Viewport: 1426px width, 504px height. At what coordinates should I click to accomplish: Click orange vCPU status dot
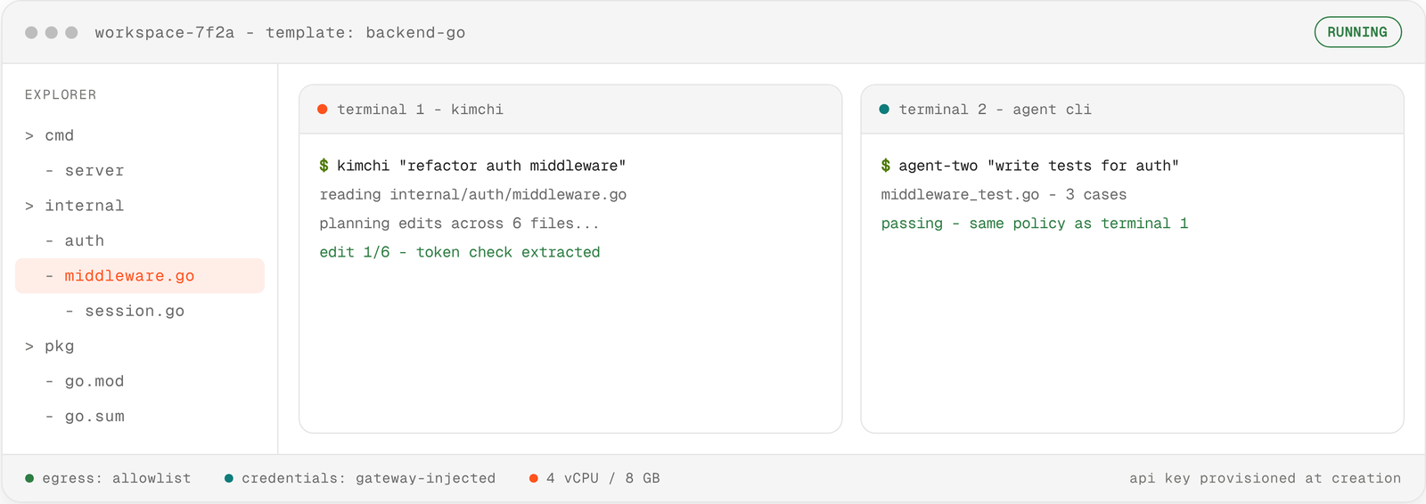(533, 478)
